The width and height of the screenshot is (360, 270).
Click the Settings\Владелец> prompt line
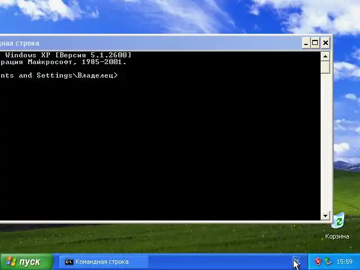pyautogui.click(x=58, y=75)
